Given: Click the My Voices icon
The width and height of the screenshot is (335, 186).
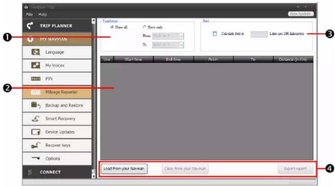Looking at the screenshot, I should point(36,65).
